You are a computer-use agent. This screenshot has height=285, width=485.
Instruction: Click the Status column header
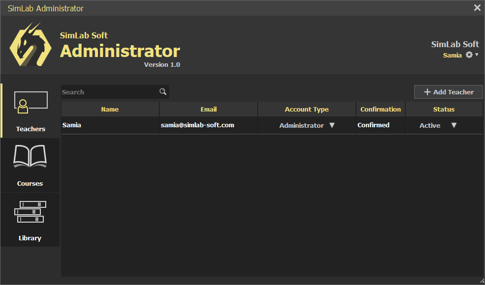tap(444, 110)
